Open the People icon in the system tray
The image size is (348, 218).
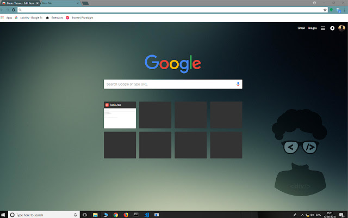(295, 215)
